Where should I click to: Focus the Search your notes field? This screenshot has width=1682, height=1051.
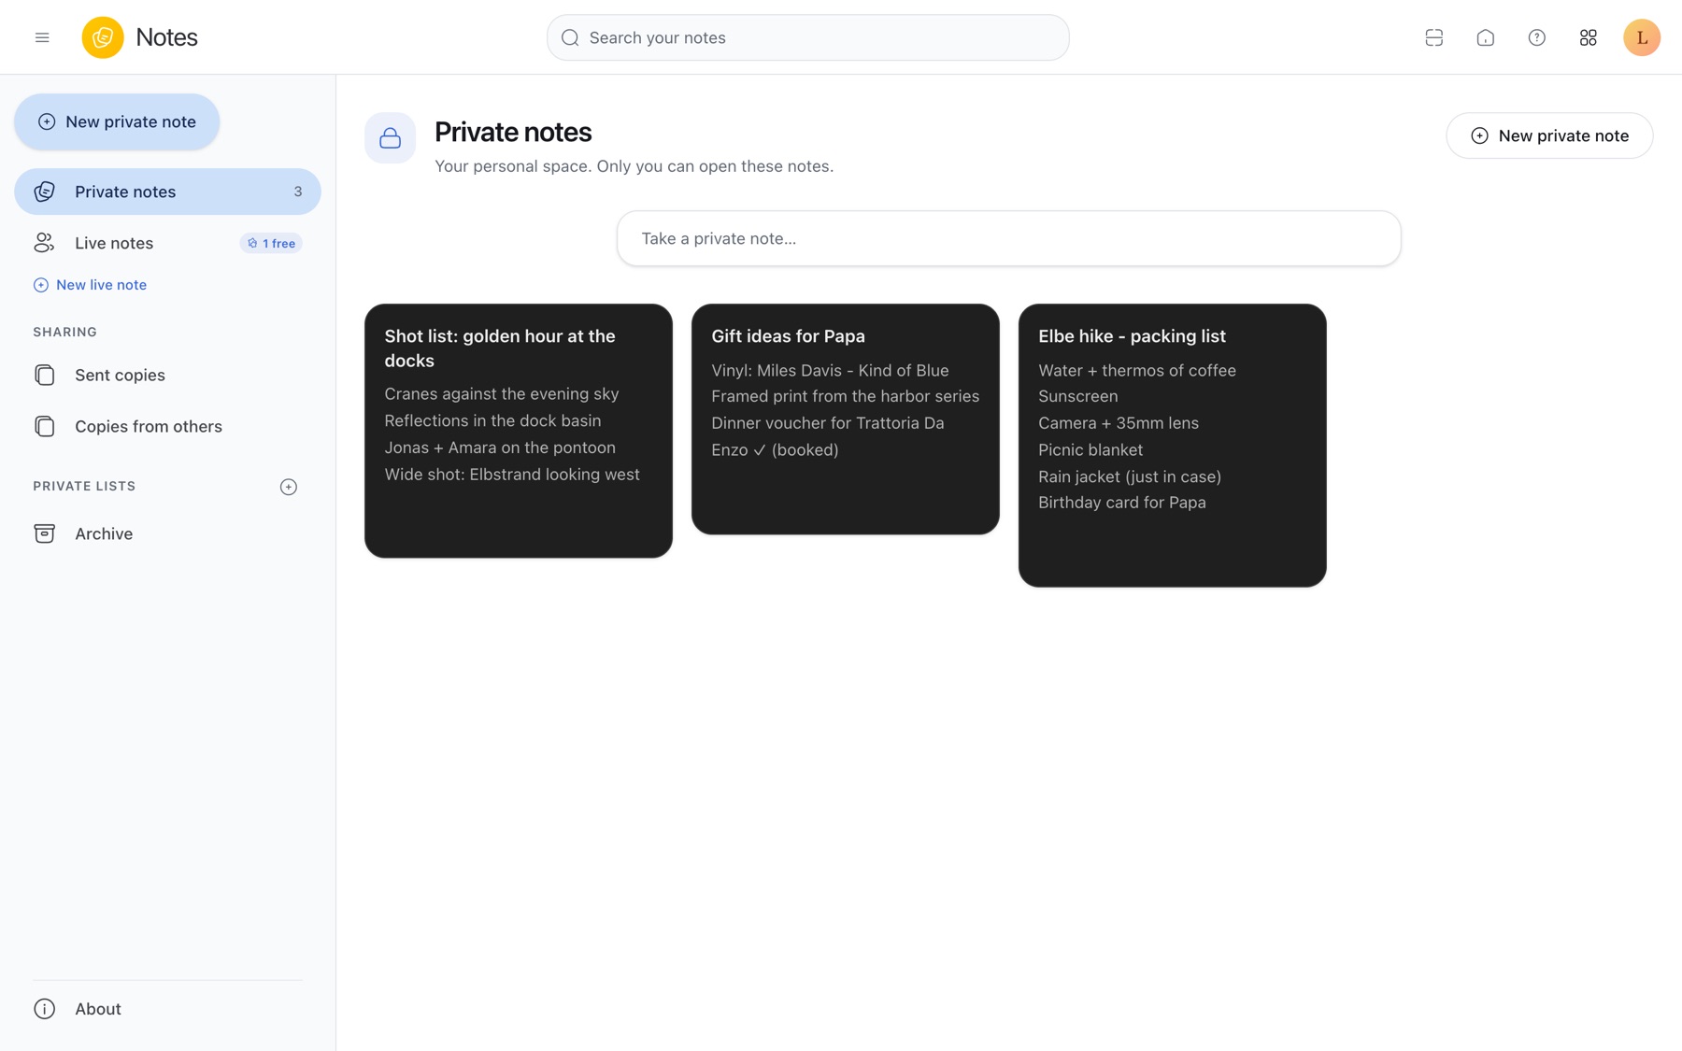pyautogui.click(x=808, y=37)
